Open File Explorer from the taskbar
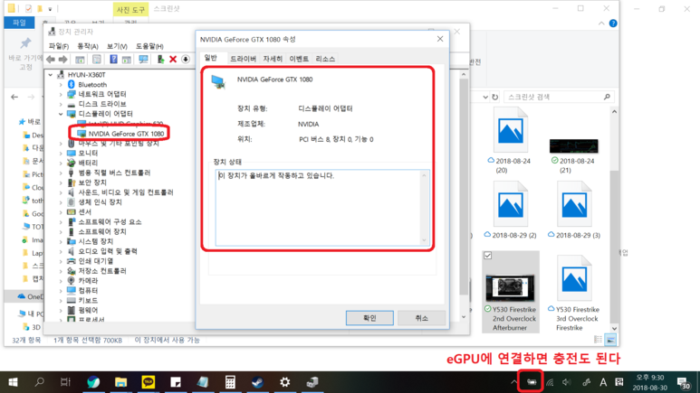700x393 pixels. click(120, 382)
